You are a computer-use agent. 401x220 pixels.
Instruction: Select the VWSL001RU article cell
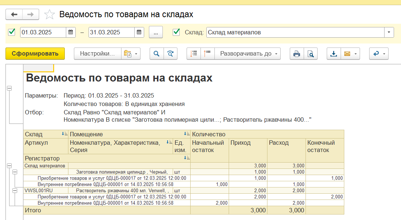[46, 191]
